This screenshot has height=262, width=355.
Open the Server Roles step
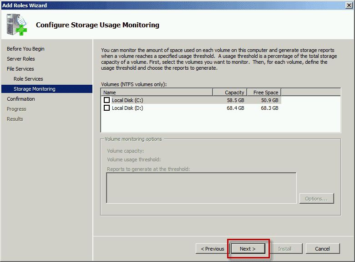pos(21,59)
